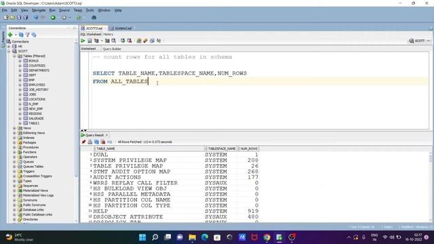
Task: Open the History tab
Action: pos(108,35)
